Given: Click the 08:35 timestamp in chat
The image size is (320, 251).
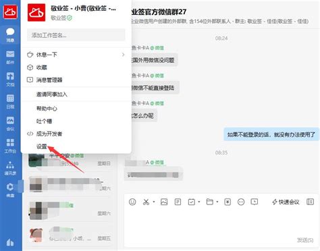Looking at the screenshot, I should point(221,152).
